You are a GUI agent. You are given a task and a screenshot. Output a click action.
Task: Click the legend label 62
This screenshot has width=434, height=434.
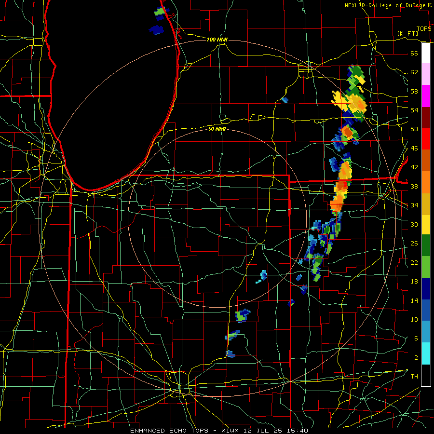click(414, 72)
